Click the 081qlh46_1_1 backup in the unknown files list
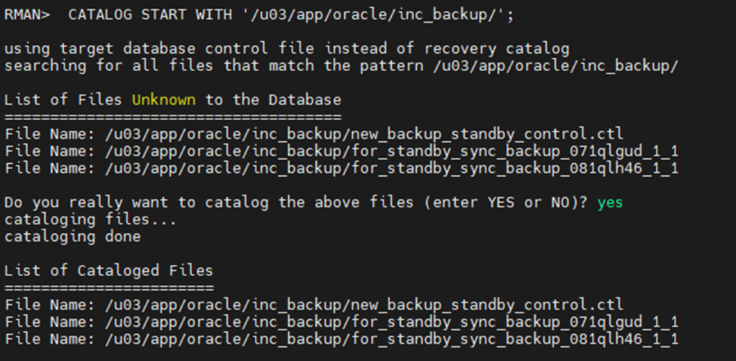The height and width of the screenshot is (361, 736). coord(341,168)
